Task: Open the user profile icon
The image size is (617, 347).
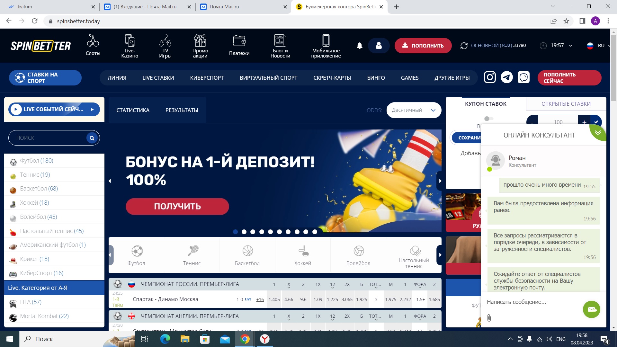Action: [x=379, y=46]
